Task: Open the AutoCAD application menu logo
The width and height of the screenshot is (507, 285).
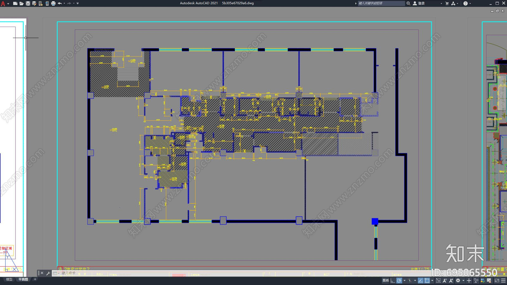Action: tap(3, 3)
